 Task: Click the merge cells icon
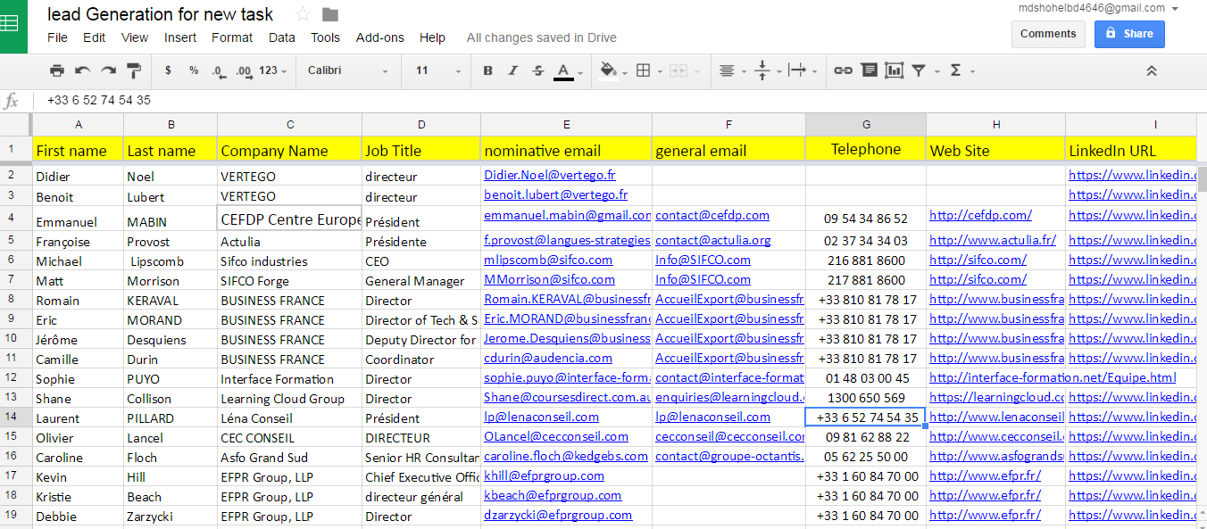tap(678, 70)
